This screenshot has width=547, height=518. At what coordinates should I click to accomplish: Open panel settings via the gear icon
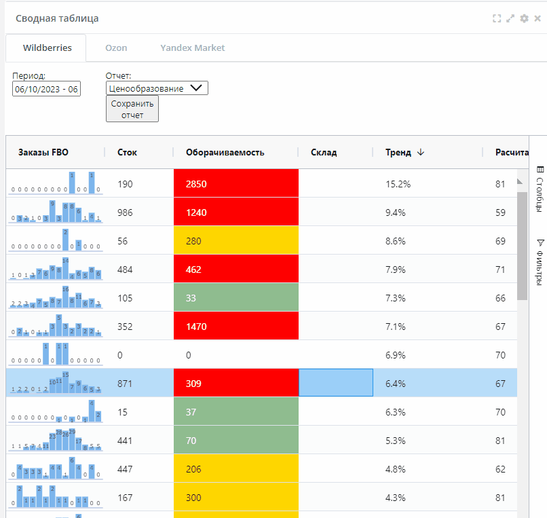coord(524,18)
